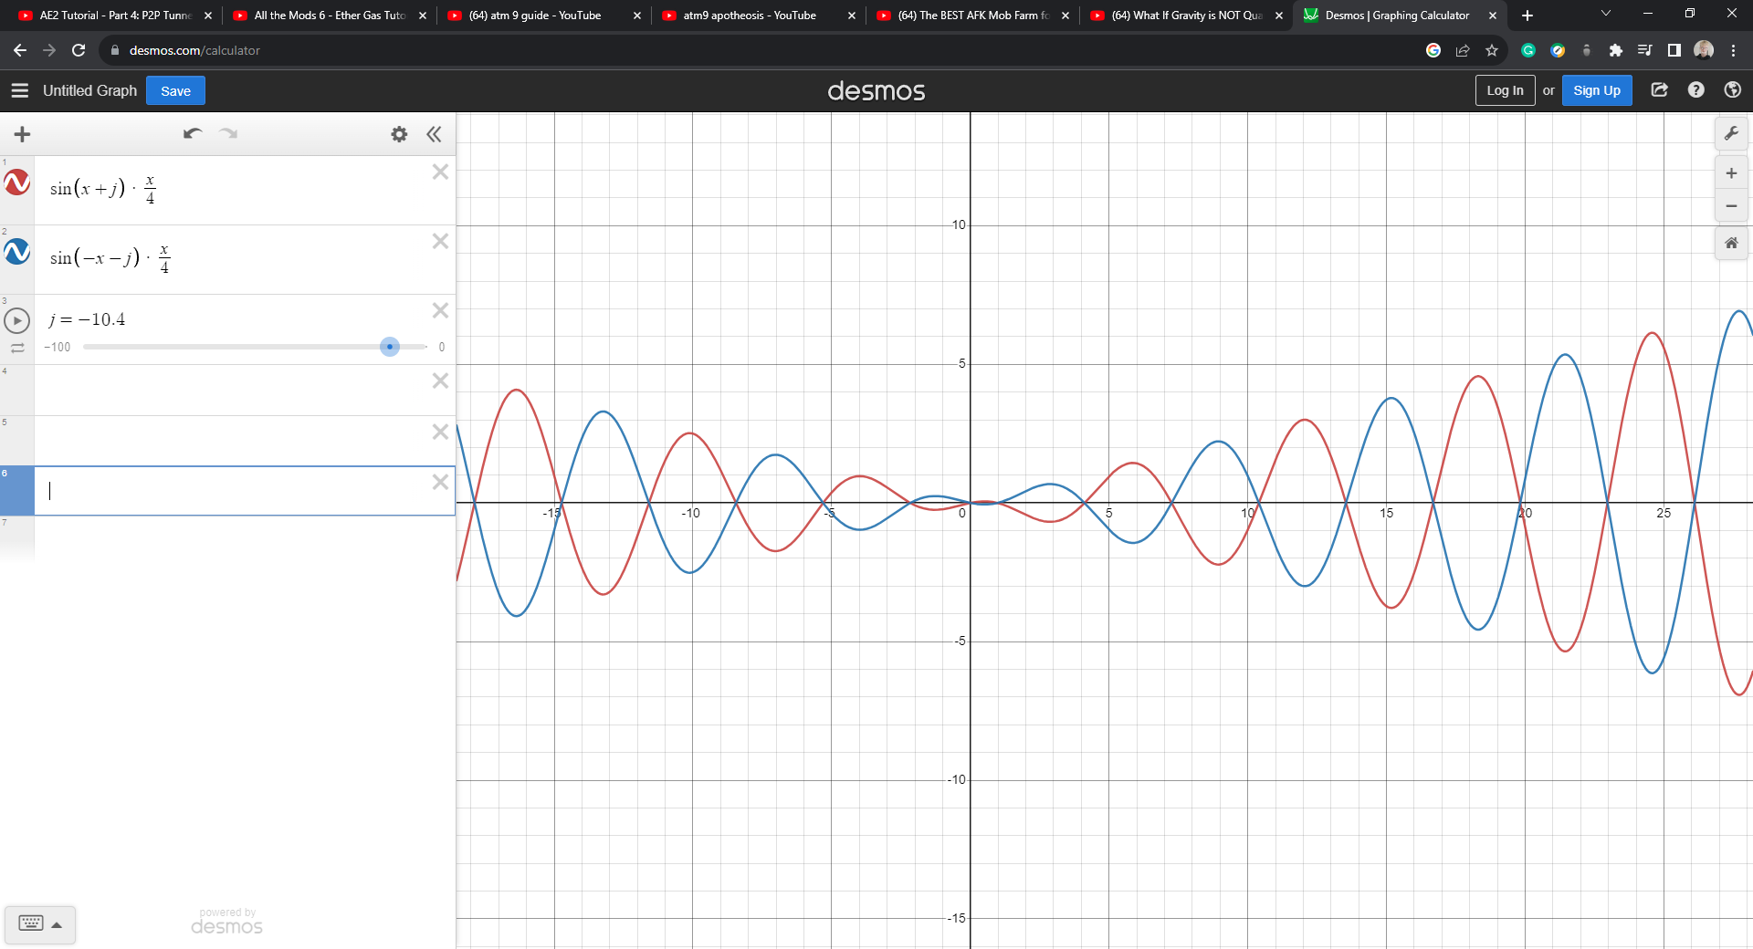Switch to atm9 apotheosis YouTube tab
The height and width of the screenshot is (949, 1753).
pyautogui.click(x=749, y=16)
